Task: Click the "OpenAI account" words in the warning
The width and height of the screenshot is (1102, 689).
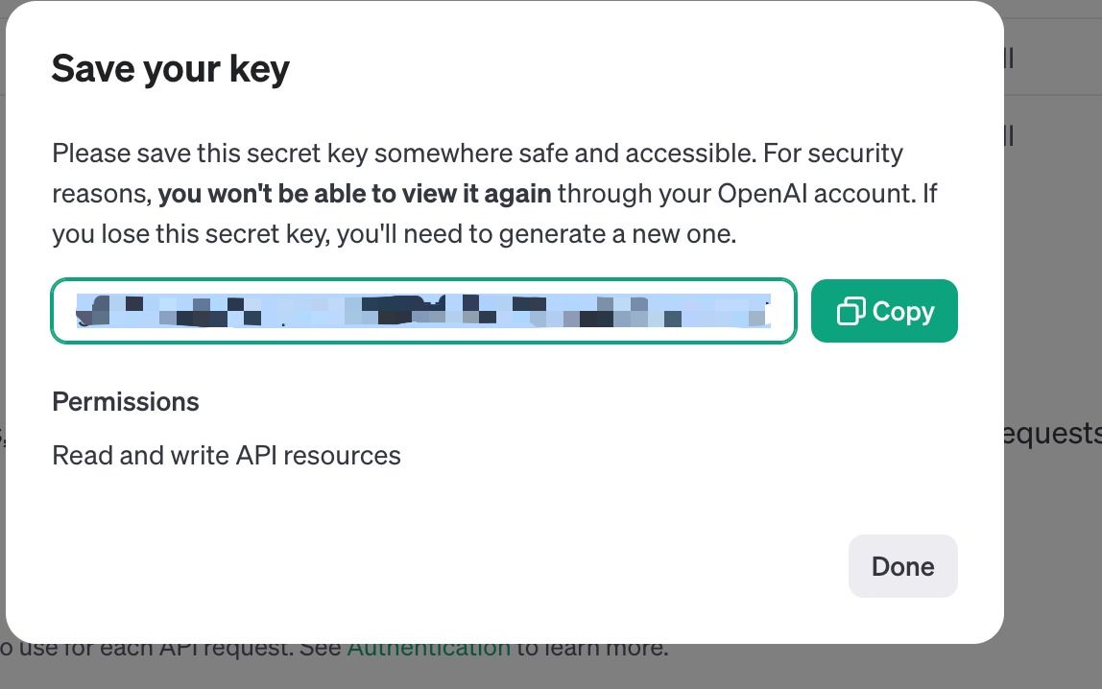Action: (x=816, y=194)
